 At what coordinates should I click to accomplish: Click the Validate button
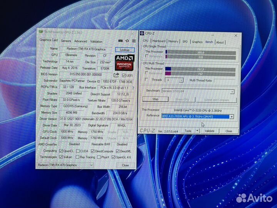(210, 131)
